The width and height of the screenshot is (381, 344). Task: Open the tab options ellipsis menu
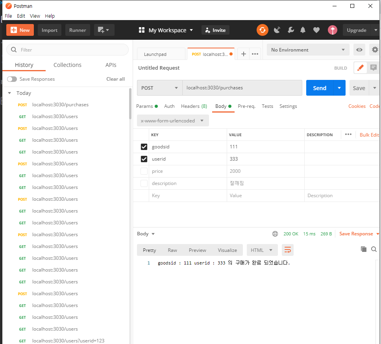pyautogui.click(x=255, y=54)
